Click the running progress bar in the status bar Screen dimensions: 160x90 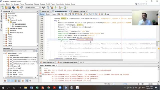(125, 84)
